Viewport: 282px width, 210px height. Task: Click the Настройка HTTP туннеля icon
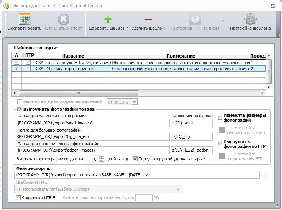tap(195, 19)
